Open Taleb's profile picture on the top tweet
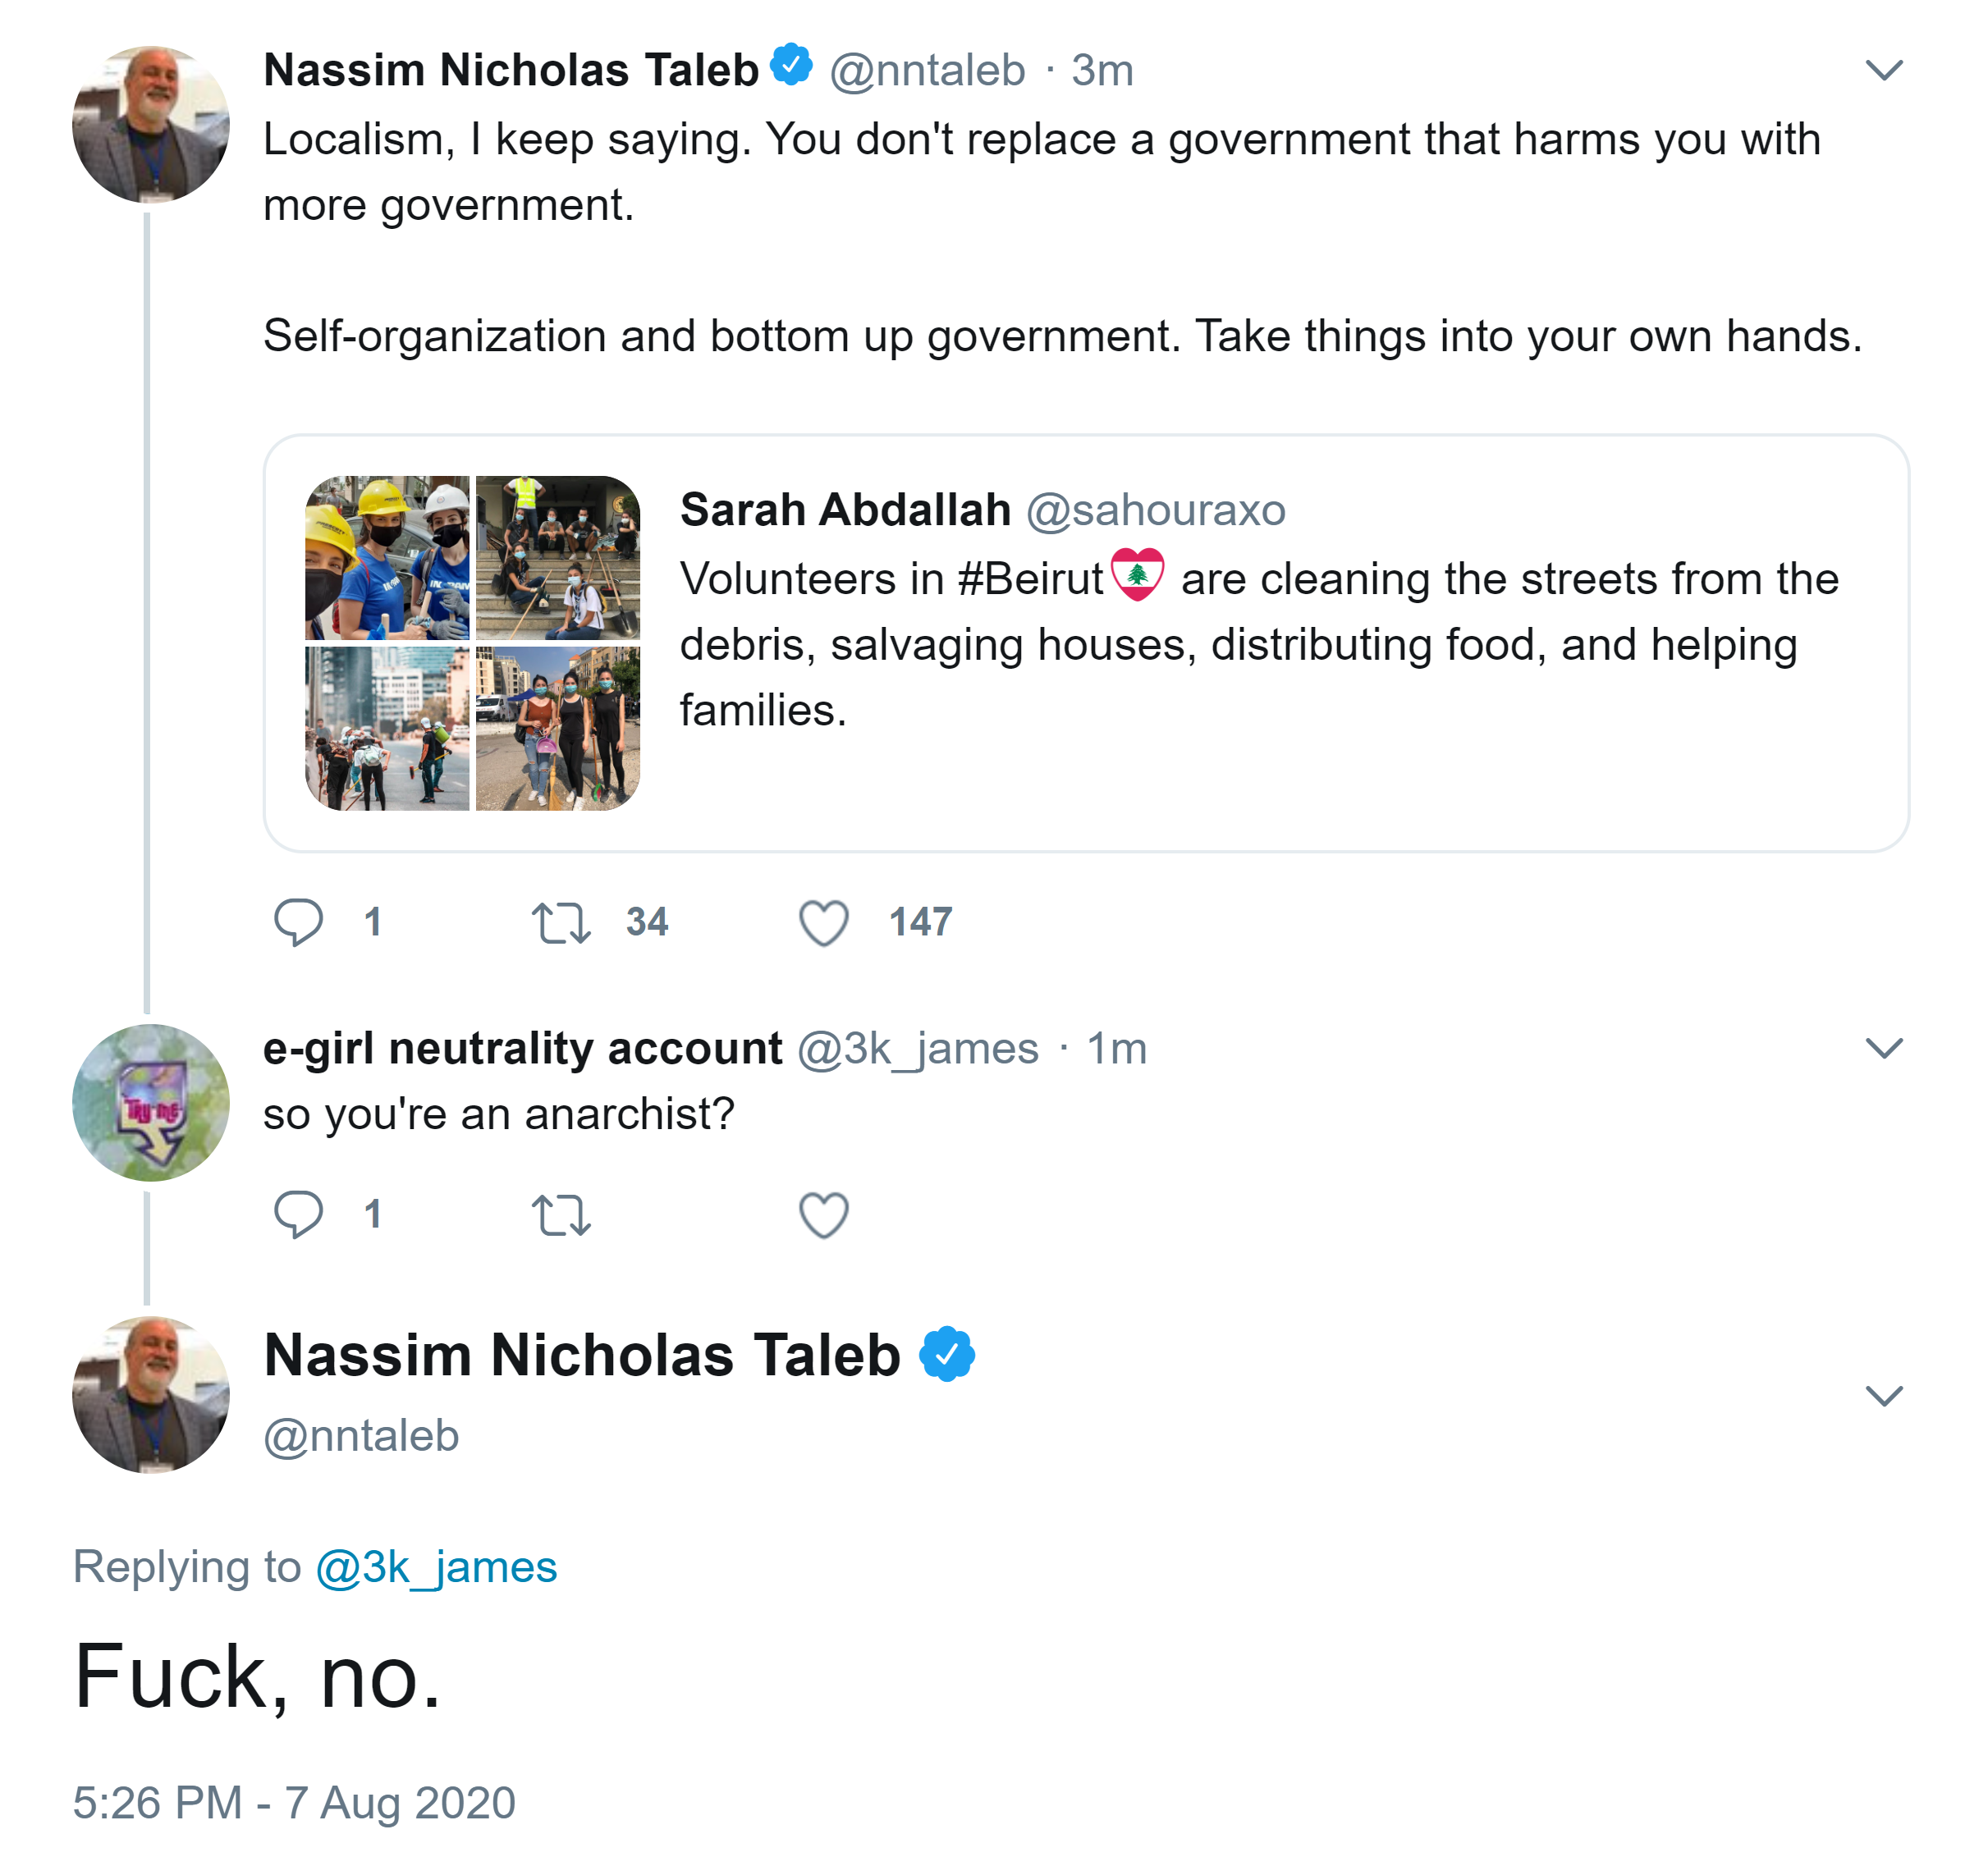The image size is (1988, 1866). click(x=151, y=125)
